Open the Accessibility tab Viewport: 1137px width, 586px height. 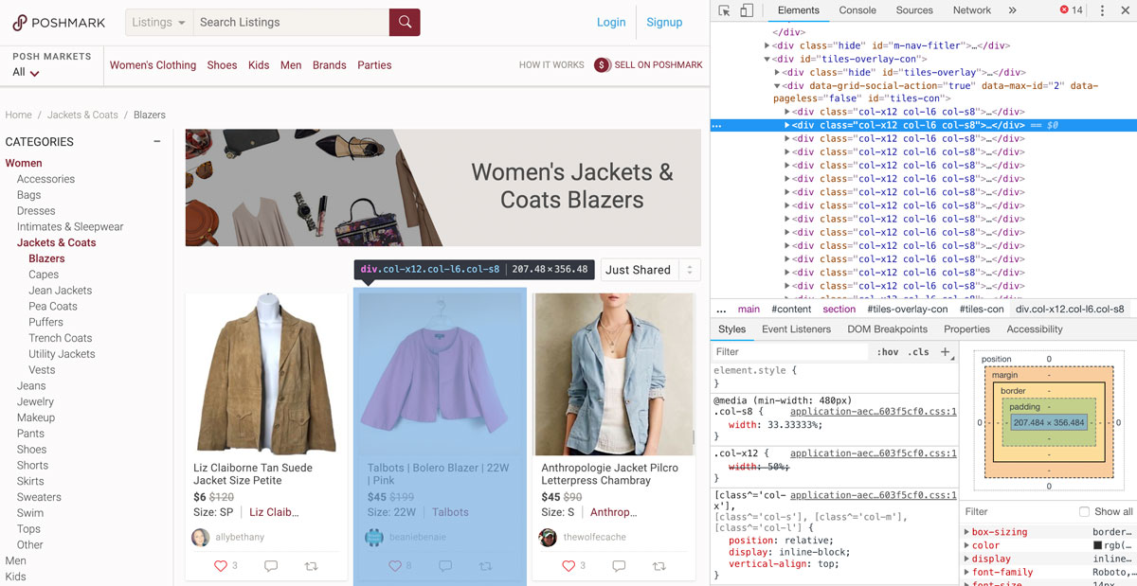click(x=1035, y=329)
